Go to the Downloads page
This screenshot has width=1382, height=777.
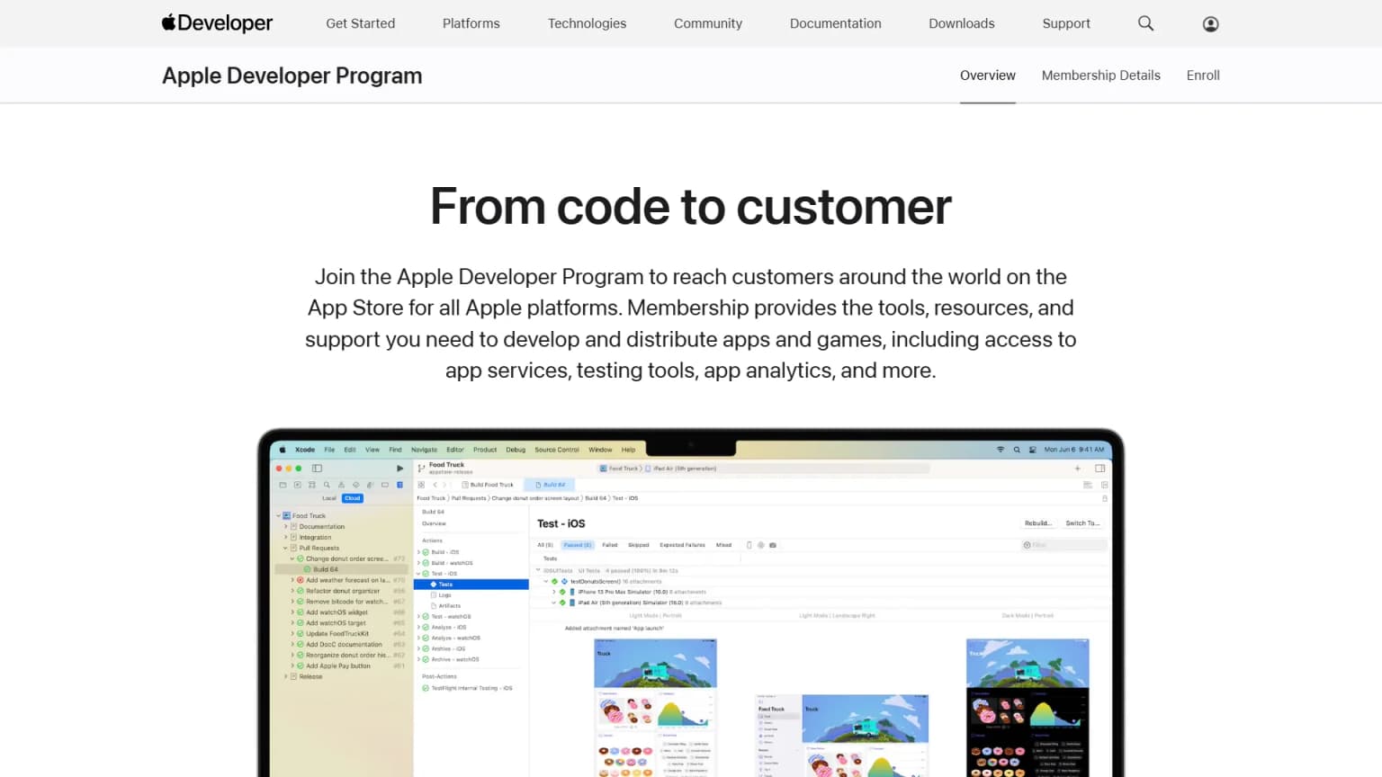click(x=961, y=23)
